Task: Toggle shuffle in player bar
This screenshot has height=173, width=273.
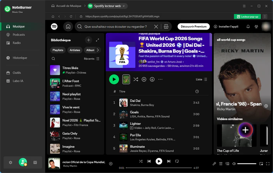Action: pos(141,161)
